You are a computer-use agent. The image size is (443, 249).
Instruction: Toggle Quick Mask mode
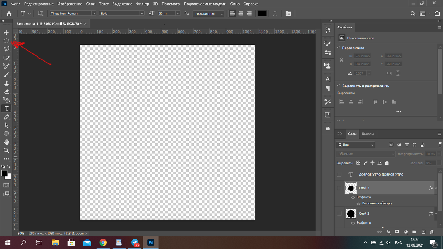pos(6,185)
